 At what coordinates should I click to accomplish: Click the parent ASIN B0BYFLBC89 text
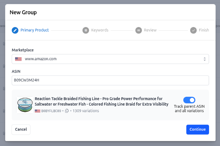(51, 111)
